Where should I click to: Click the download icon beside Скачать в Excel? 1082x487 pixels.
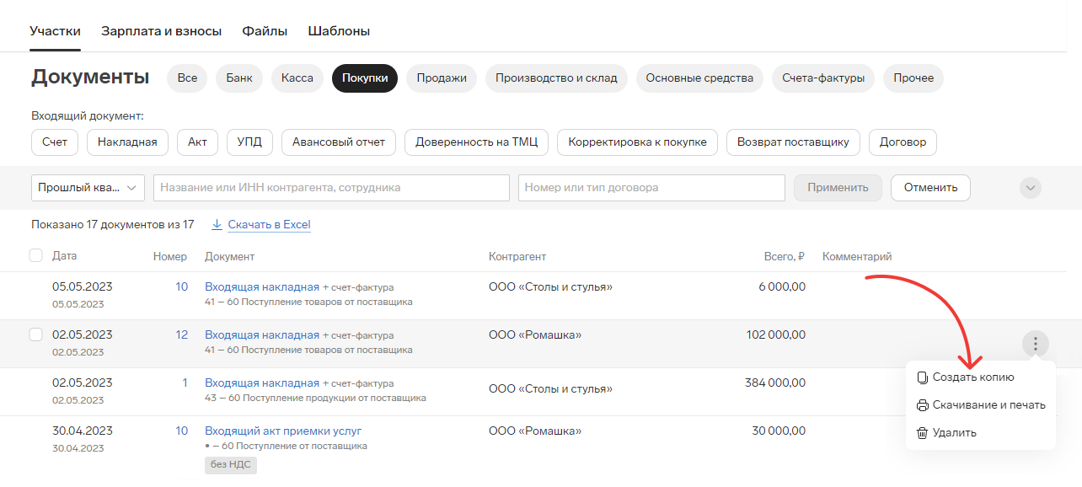click(x=217, y=225)
